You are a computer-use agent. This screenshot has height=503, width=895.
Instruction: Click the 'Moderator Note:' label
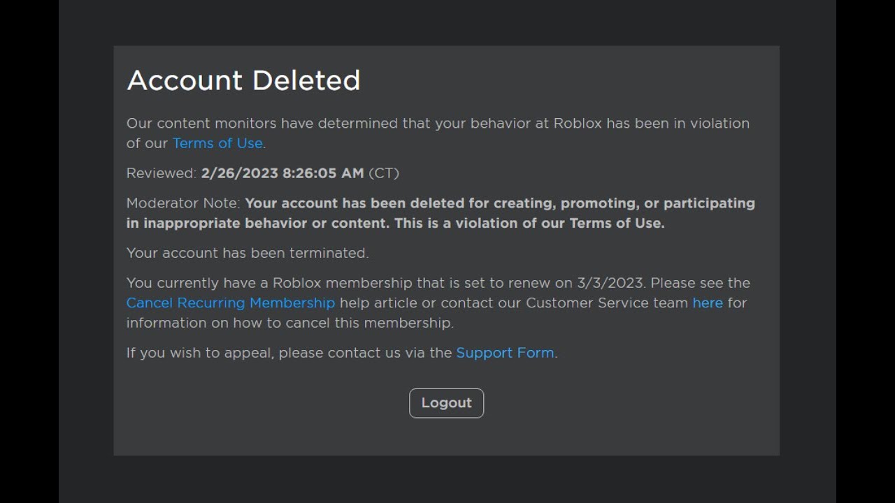[x=183, y=203]
